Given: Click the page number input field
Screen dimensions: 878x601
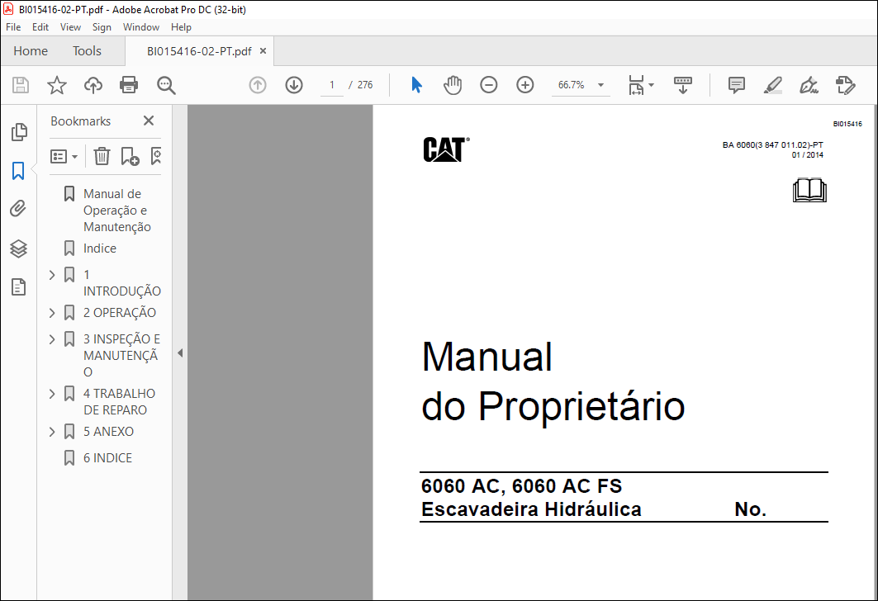Looking at the screenshot, I should [332, 85].
